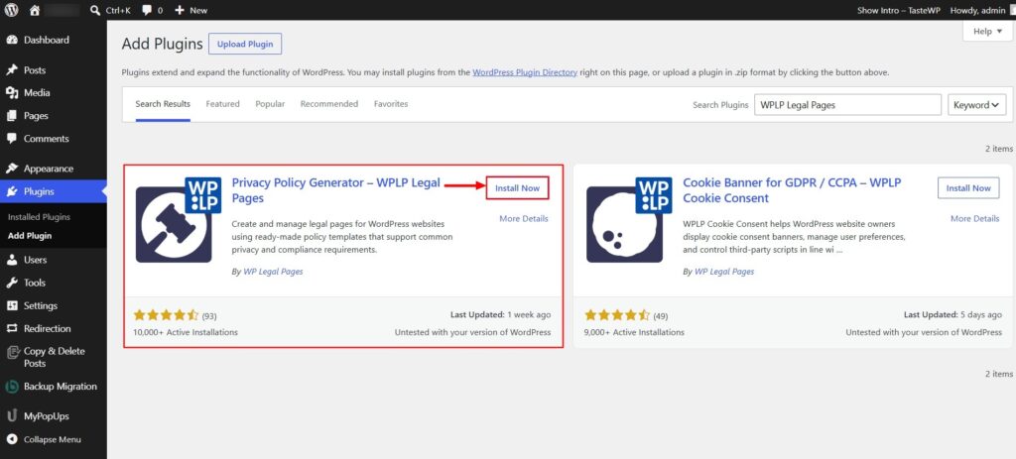Open More Details for Privacy Policy Generator
1016x459 pixels.
524,219
